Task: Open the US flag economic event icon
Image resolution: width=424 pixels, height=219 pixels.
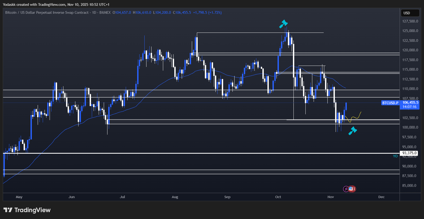Action: (352, 189)
